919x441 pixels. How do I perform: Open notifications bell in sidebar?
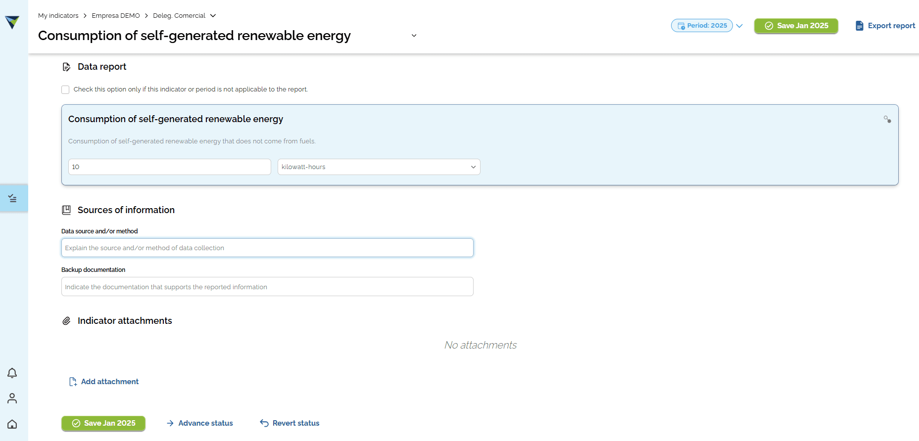12,373
